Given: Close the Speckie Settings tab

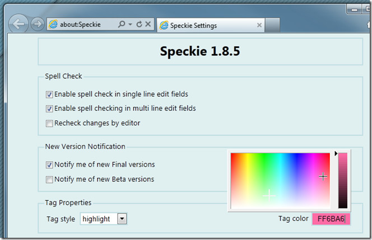Looking at the screenshot, I should (259, 25).
